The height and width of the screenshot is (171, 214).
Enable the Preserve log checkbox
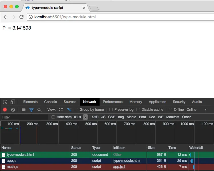111,110
